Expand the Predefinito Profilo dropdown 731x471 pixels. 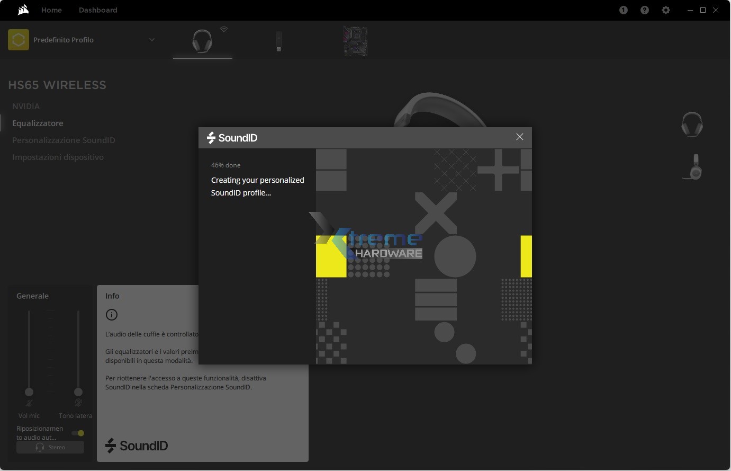pos(152,40)
